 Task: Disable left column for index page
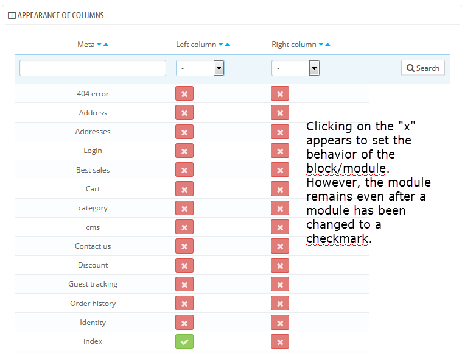coord(184,341)
